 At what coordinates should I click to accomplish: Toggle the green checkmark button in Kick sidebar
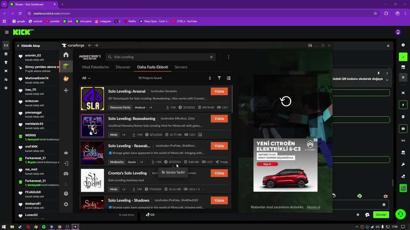(403, 57)
